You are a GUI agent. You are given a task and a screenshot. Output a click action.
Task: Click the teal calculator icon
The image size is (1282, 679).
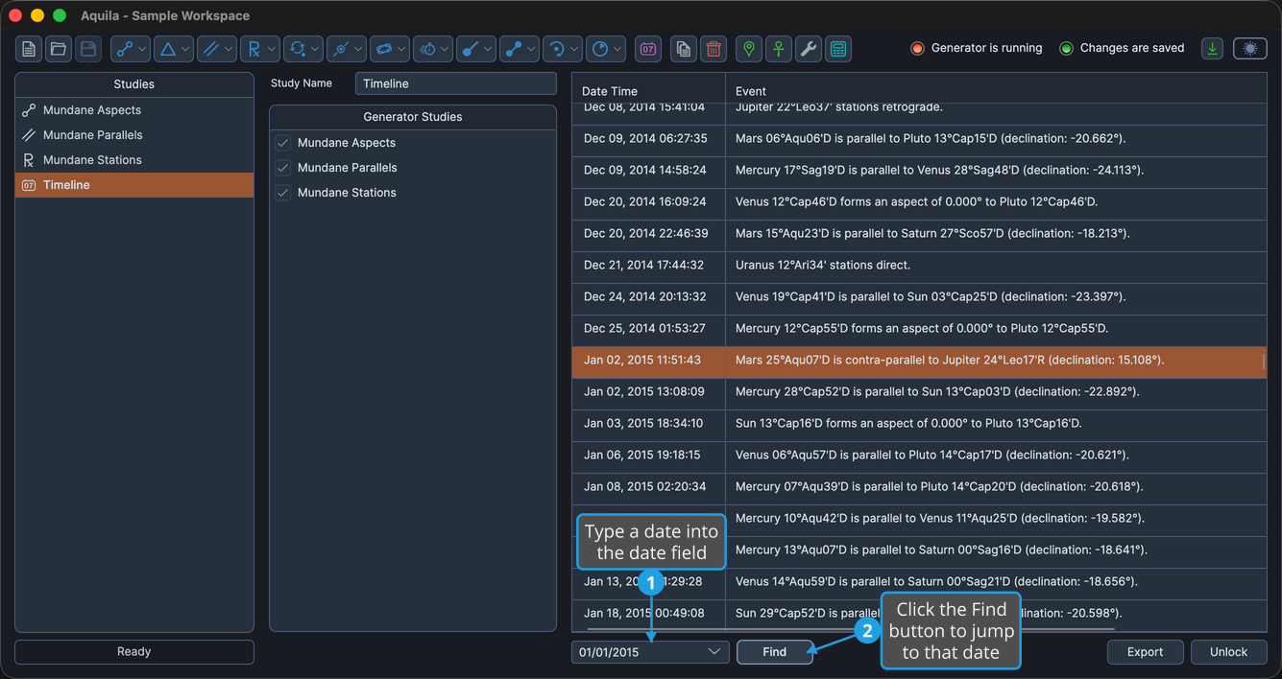pos(838,49)
